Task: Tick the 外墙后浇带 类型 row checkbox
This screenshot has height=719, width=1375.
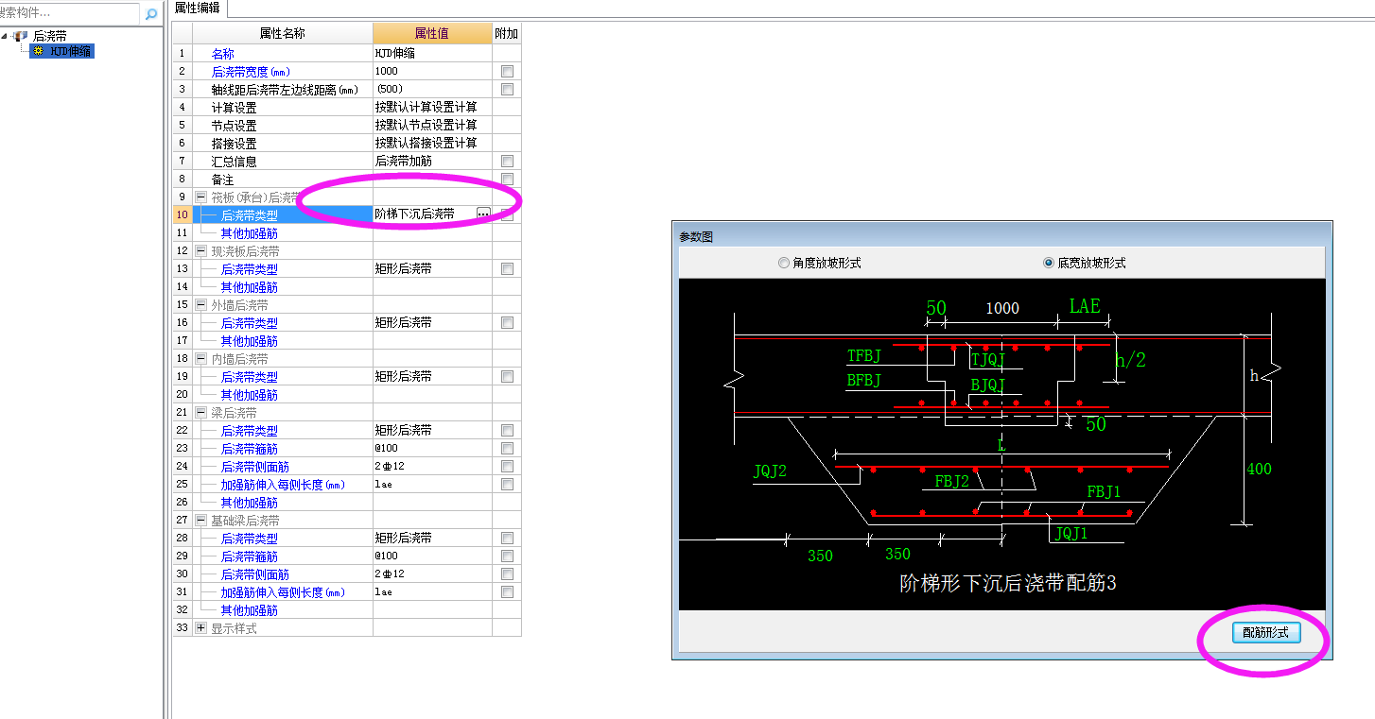Action: pyautogui.click(x=508, y=322)
